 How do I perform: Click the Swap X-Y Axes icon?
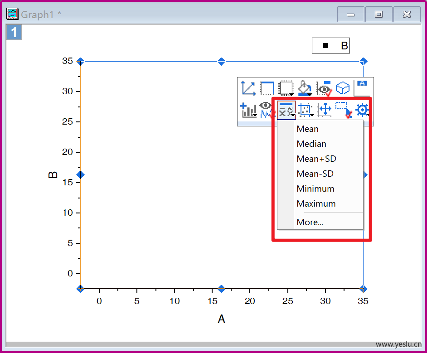[x=248, y=88]
